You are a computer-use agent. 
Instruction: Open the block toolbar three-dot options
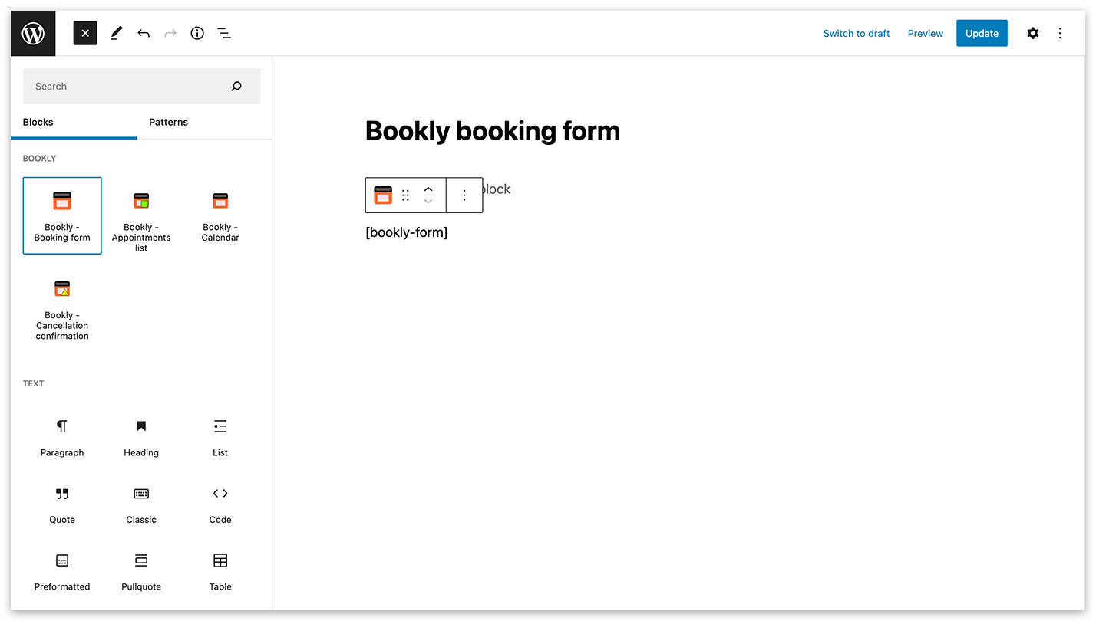click(464, 195)
